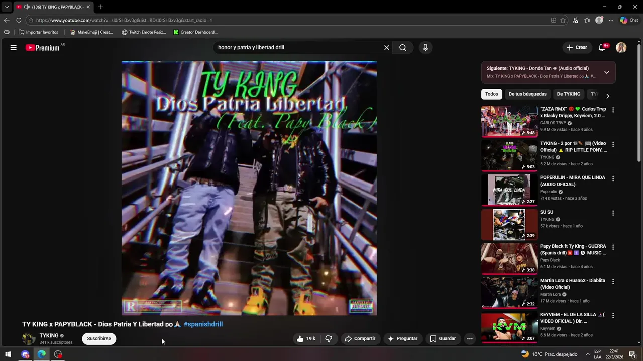The image size is (643, 361).
Task: Play the ZAZA RMX thumbnail
Action: coord(509,121)
